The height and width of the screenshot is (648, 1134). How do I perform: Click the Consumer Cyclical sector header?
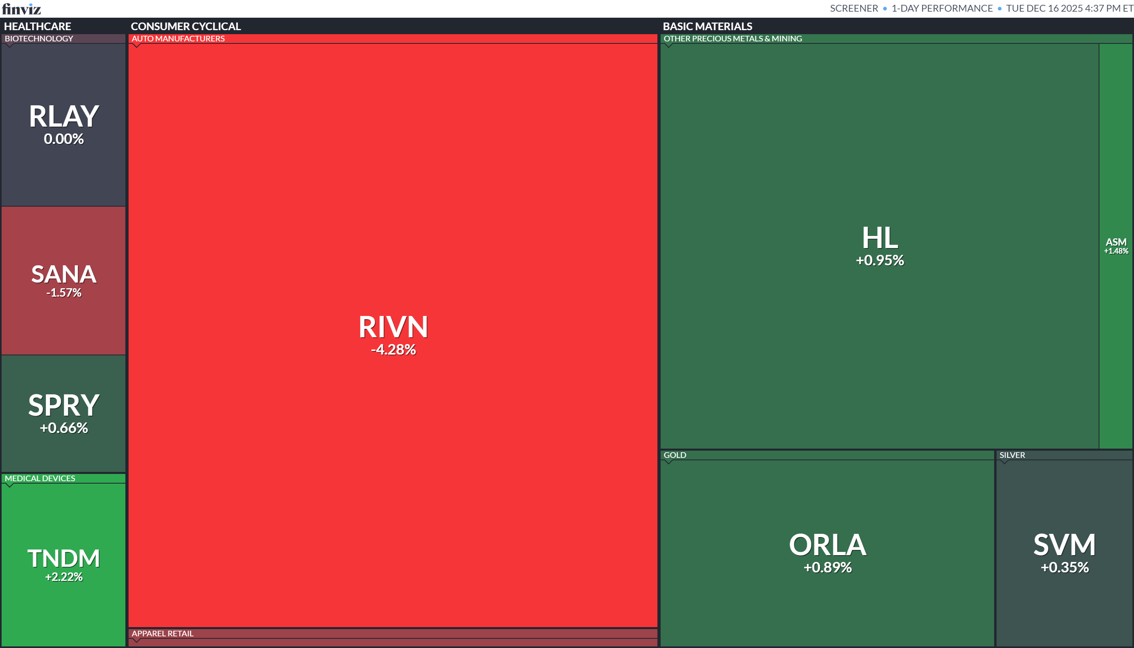[186, 26]
